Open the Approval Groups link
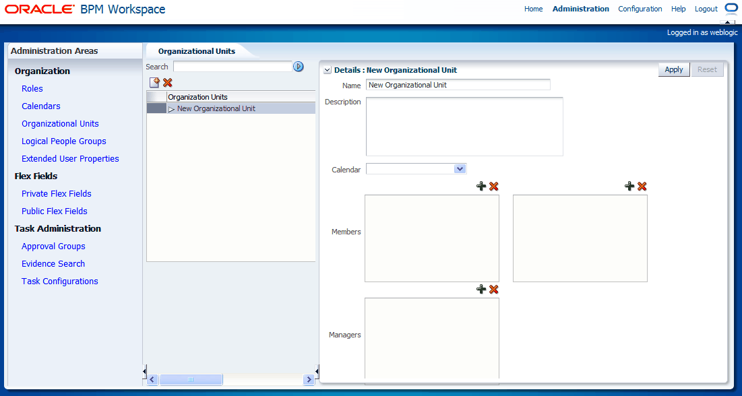742x396 pixels. click(x=53, y=246)
